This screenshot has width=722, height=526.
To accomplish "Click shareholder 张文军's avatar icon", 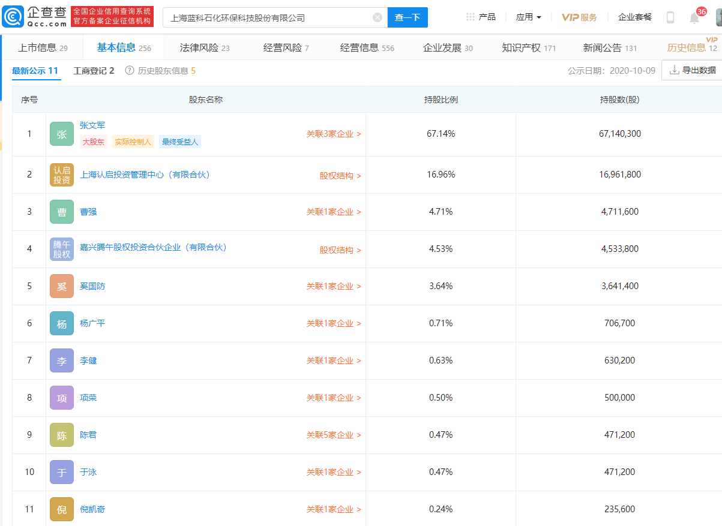I will point(61,133).
